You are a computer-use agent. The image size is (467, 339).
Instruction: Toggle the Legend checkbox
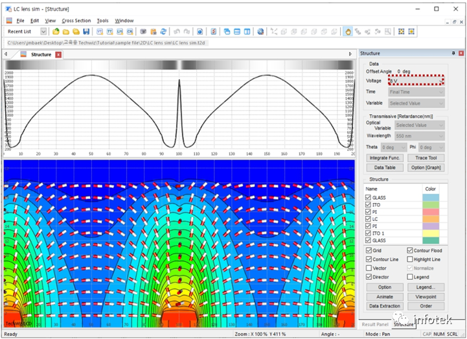[410, 277]
